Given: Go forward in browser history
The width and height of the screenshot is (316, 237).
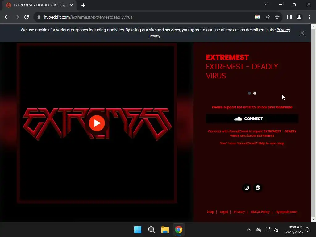Looking at the screenshot, I should click(17, 17).
